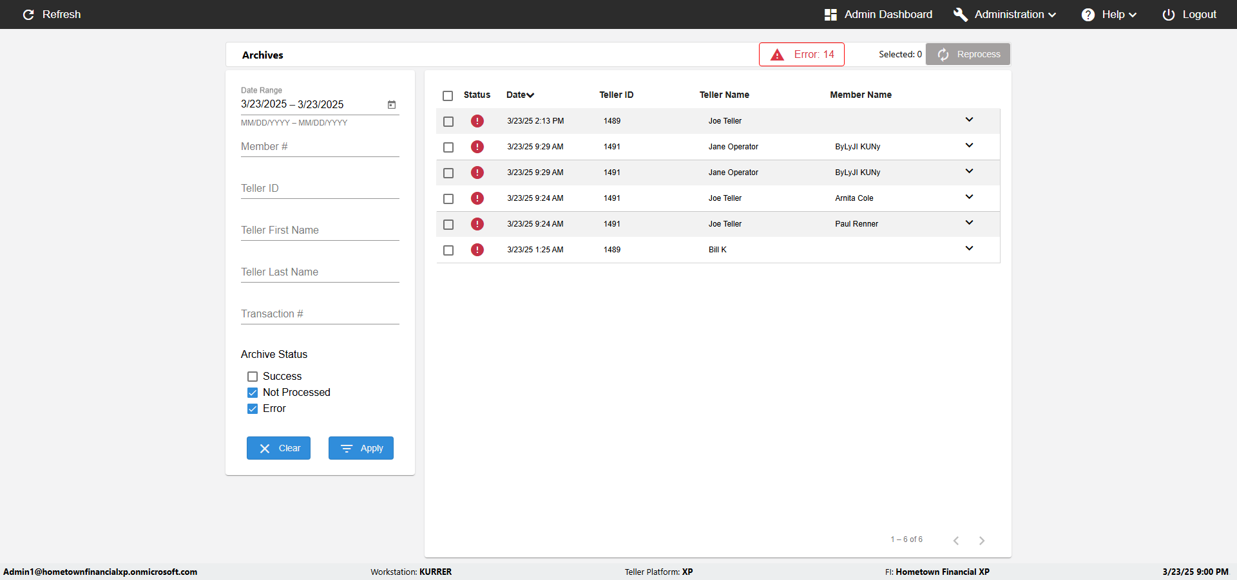Click error status icon for Bill K row
This screenshot has width=1237, height=580.
(477, 250)
